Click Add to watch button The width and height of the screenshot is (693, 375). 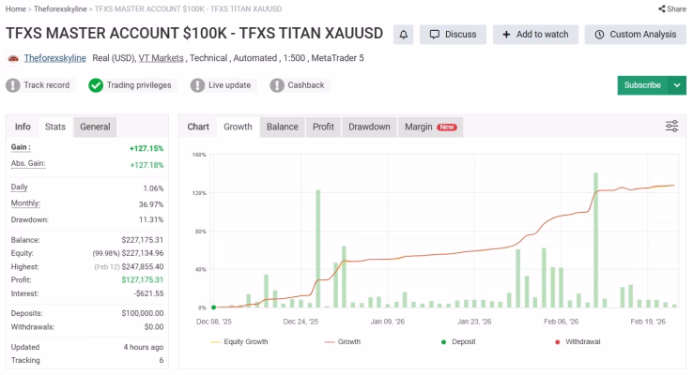click(x=535, y=35)
